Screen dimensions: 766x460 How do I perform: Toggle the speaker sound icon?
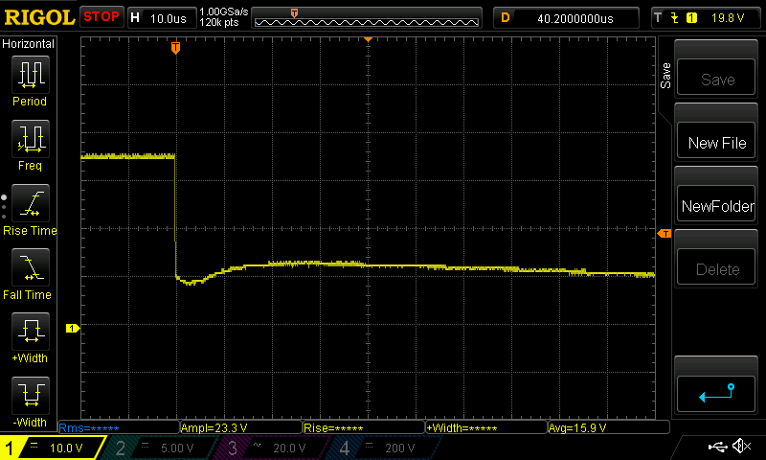click(740, 447)
